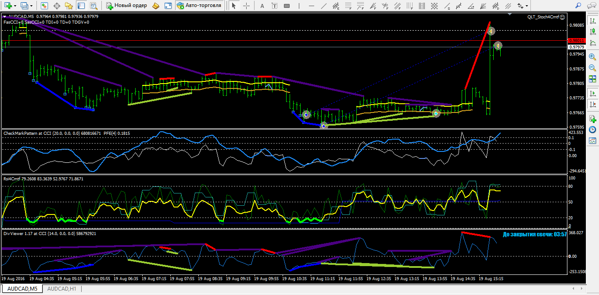The width and height of the screenshot is (599, 295).
Task: Expand the profiles dropdown arrow
Action: [x=31, y=6]
